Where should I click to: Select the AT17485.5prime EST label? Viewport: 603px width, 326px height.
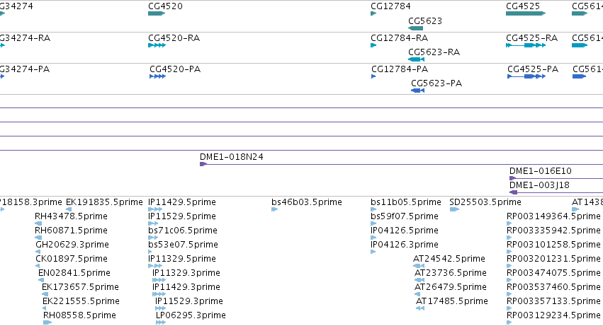point(452,301)
